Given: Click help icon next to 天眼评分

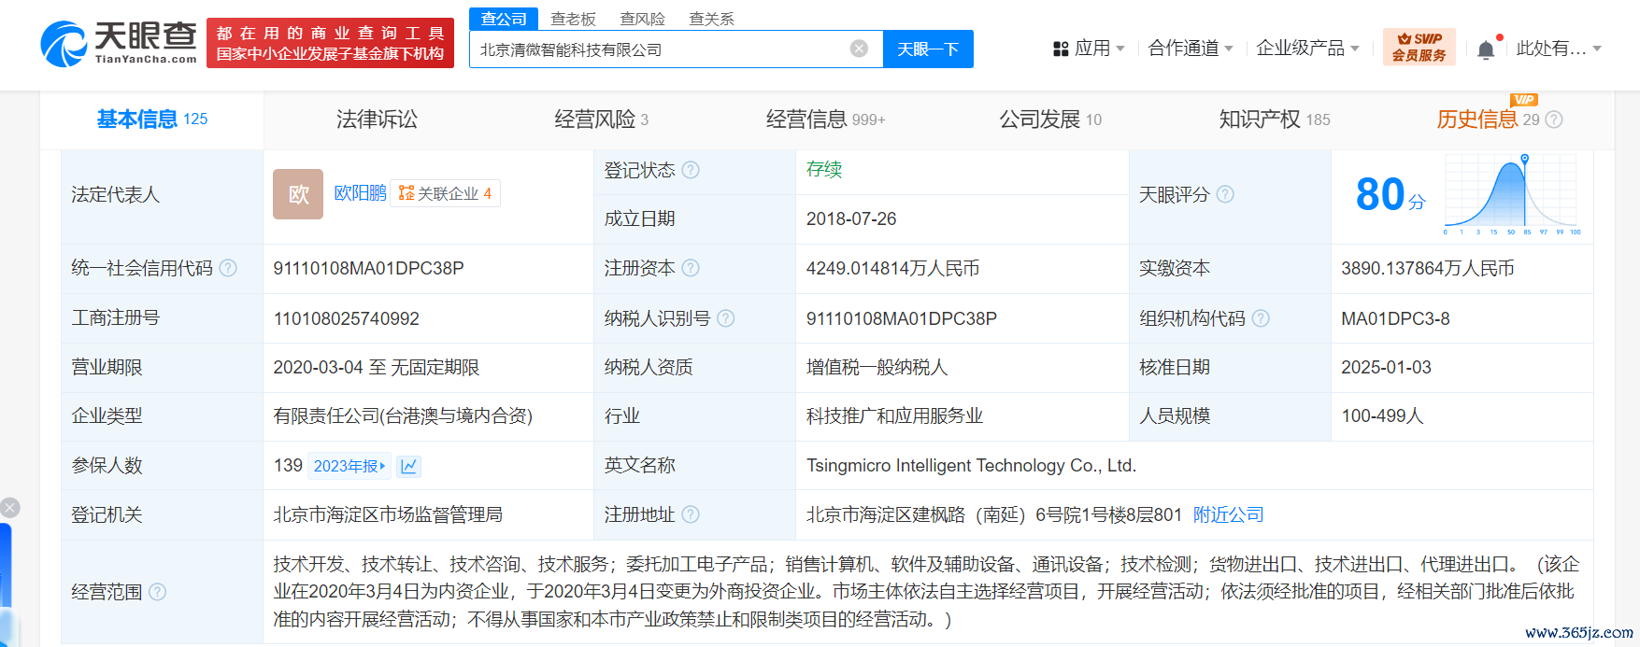Looking at the screenshot, I should (x=1225, y=194).
